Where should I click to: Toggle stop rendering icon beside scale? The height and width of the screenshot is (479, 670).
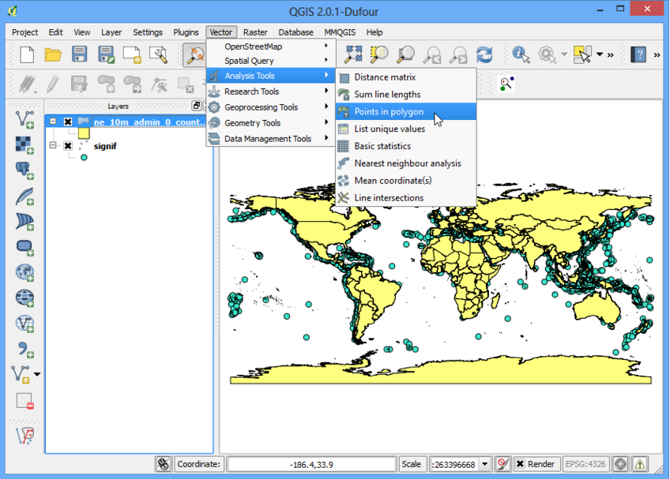point(503,464)
